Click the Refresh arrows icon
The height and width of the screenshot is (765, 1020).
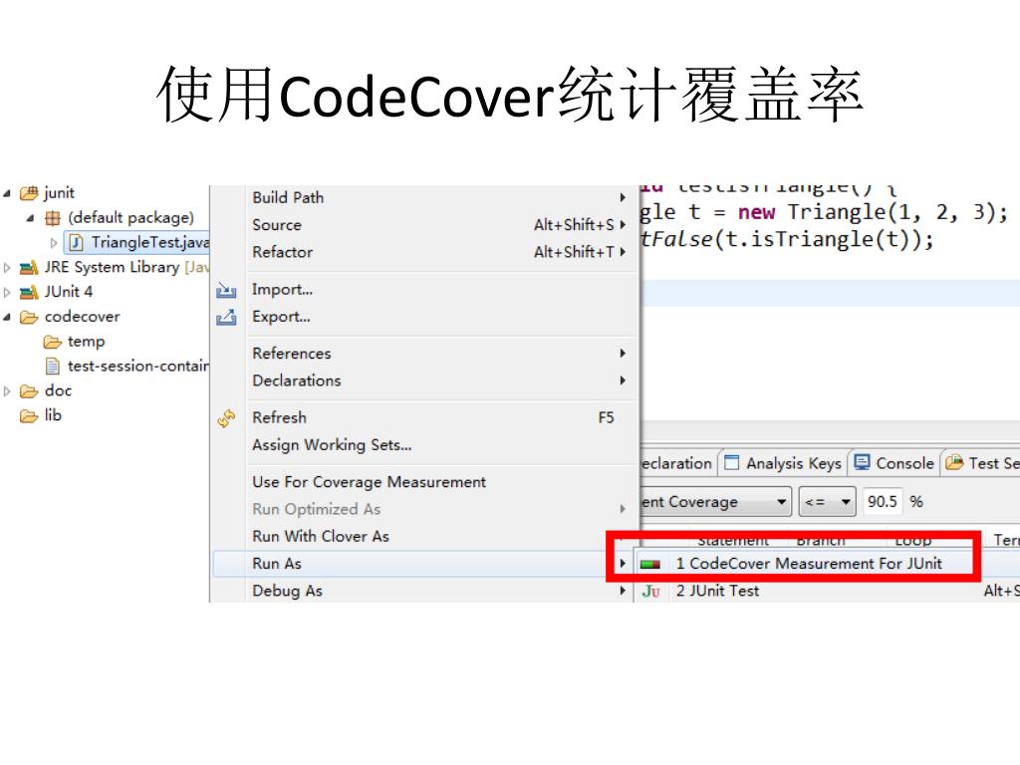tap(226, 418)
